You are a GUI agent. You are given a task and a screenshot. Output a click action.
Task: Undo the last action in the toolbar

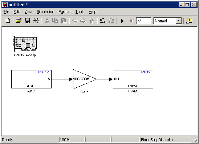tap(102, 21)
